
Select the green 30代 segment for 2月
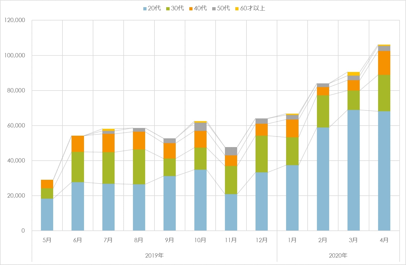coord(323,111)
